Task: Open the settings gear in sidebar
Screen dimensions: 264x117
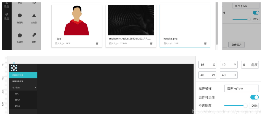Action: [x=7, y=16]
